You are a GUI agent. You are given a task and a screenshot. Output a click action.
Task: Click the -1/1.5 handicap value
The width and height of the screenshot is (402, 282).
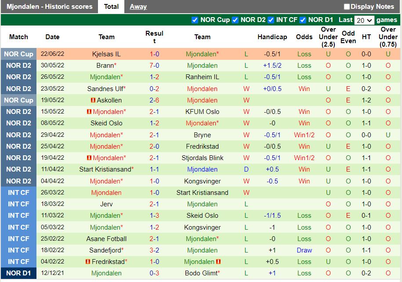point(272,216)
